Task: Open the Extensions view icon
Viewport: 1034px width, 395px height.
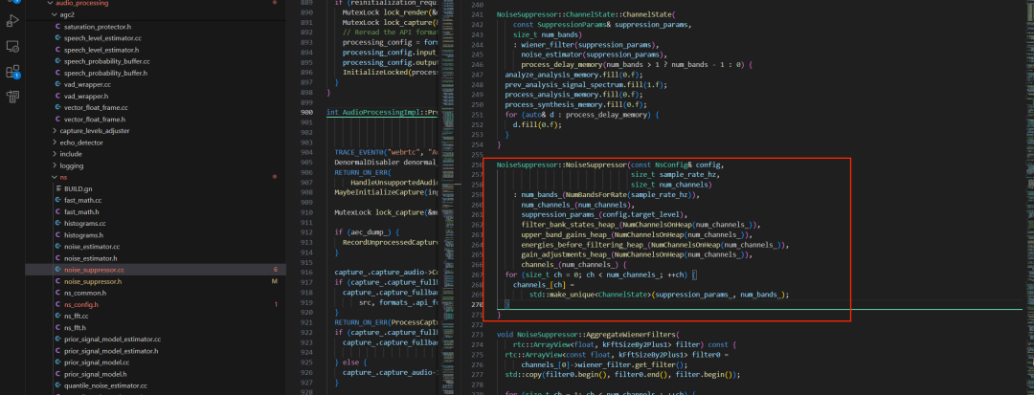Action: coord(13,71)
